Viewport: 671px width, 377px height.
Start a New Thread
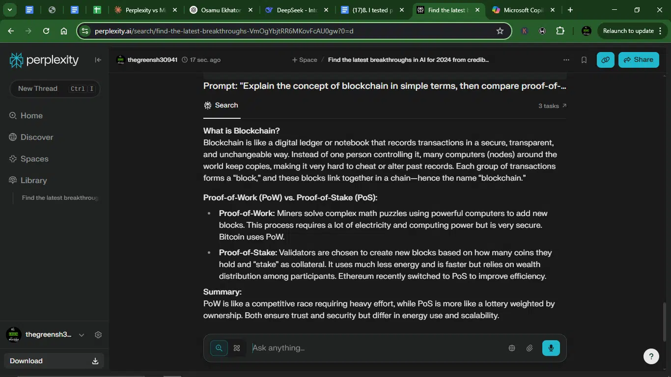(x=55, y=89)
